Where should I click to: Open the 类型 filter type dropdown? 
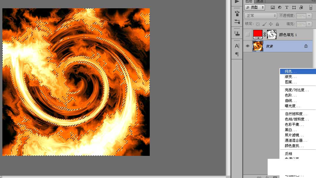pyautogui.click(x=255, y=7)
